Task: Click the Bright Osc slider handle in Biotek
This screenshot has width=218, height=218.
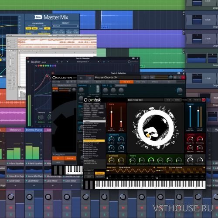Action: click(111, 112)
